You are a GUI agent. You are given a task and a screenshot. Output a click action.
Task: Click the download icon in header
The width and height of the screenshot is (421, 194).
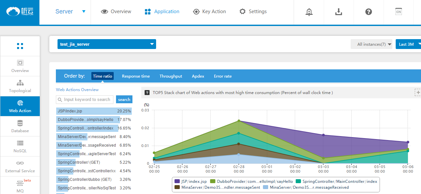coord(339,12)
